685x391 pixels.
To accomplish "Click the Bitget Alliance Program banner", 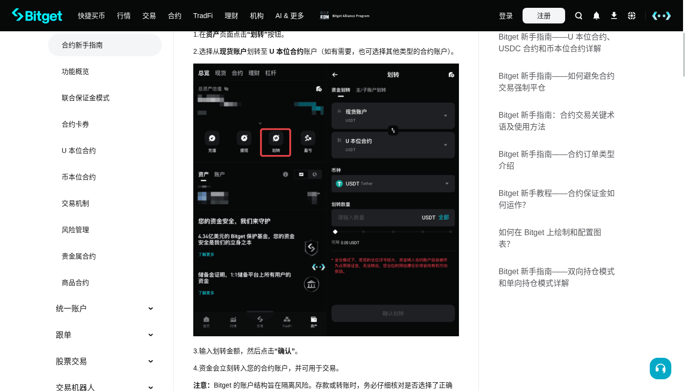I will pyautogui.click(x=345, y=16).
